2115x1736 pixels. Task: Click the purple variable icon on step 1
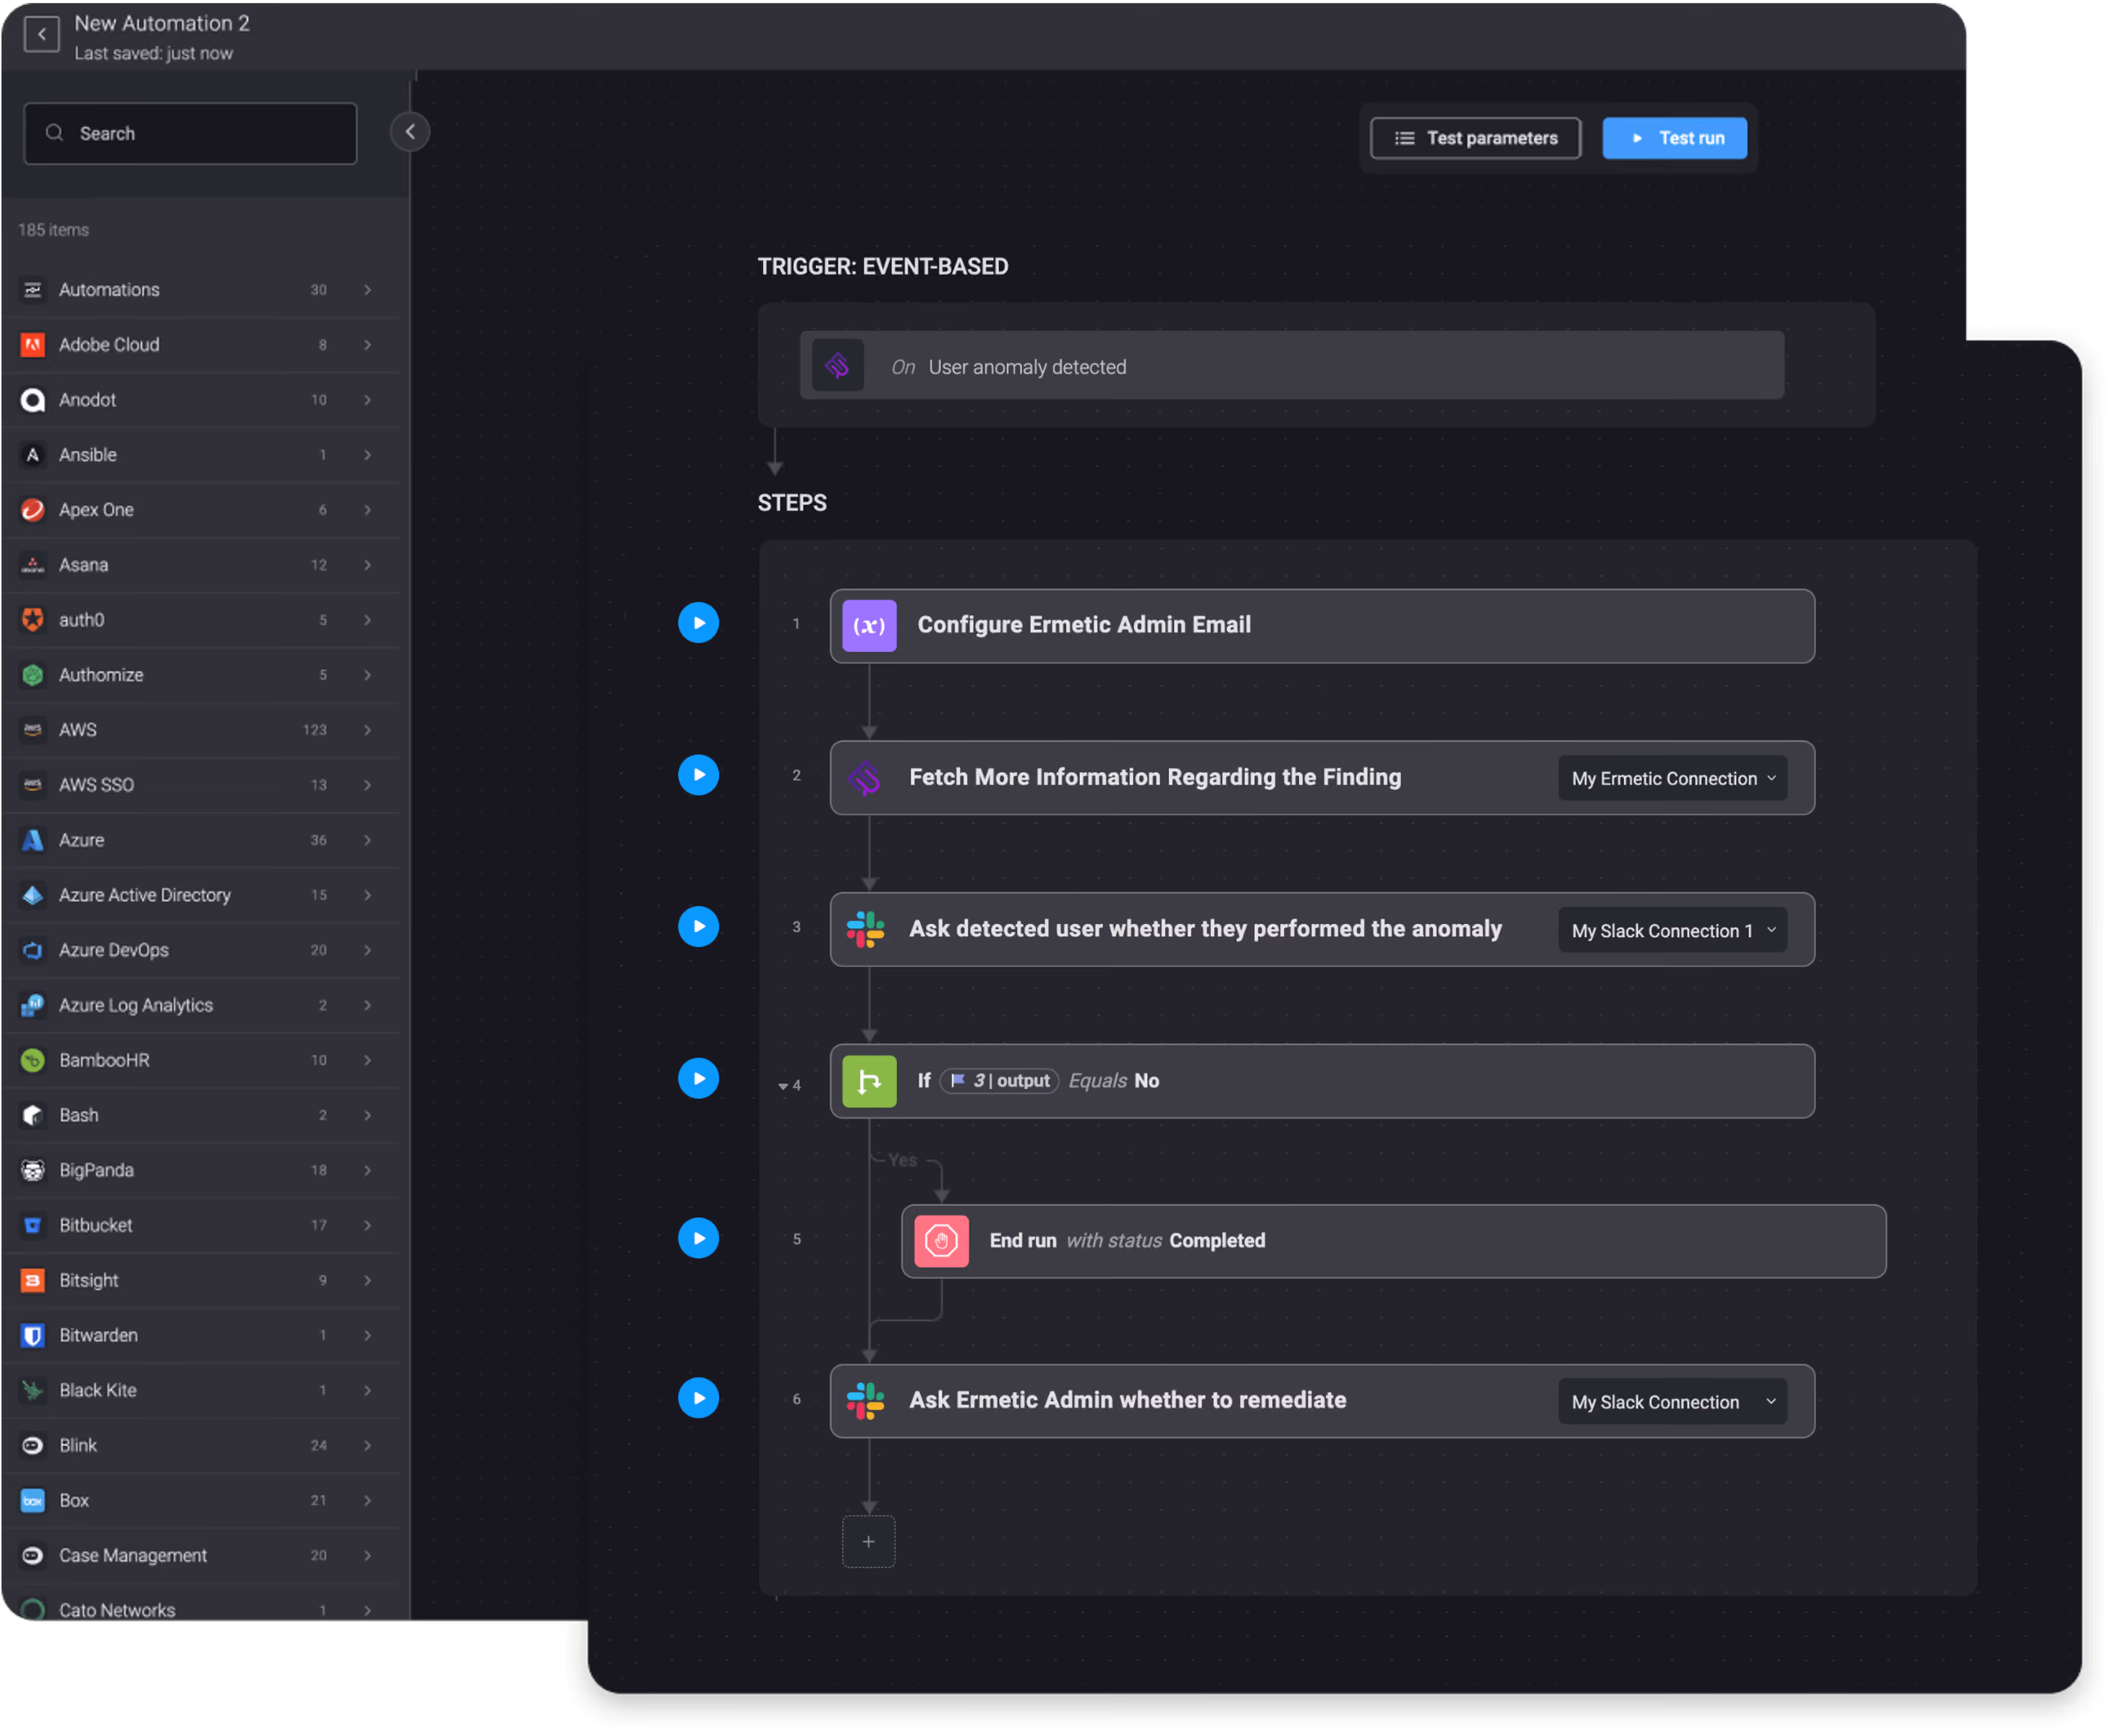click(x=869, y=626)
